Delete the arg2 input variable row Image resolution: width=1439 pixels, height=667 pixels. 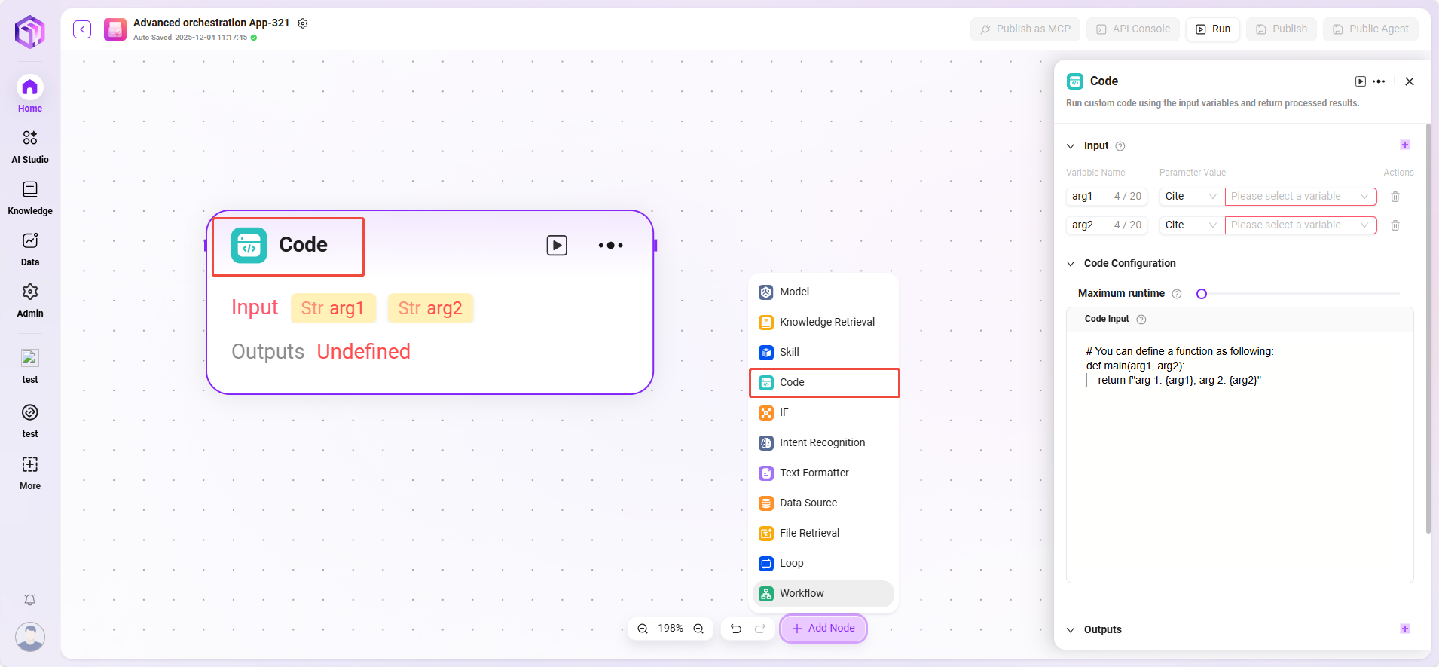coord(1395,225)
